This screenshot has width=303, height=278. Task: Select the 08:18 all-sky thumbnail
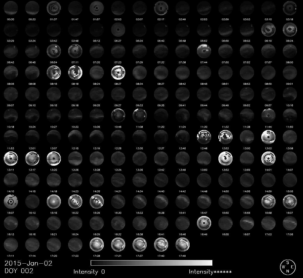(x=75, y=73)
